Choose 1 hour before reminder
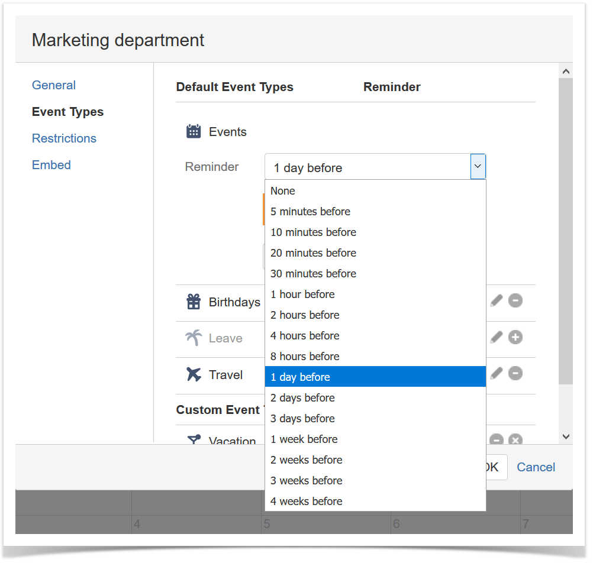Viewport: 593px width, 563px height. [x=375, y=295]
